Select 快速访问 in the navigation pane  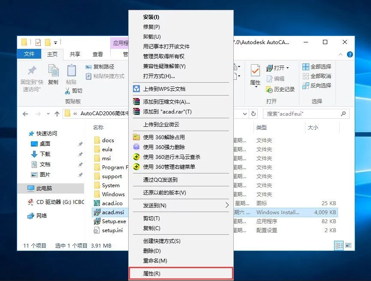(x=43, y=134)
